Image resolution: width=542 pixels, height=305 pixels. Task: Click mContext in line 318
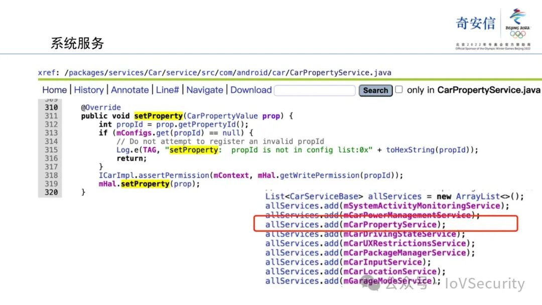click(231, 176)
